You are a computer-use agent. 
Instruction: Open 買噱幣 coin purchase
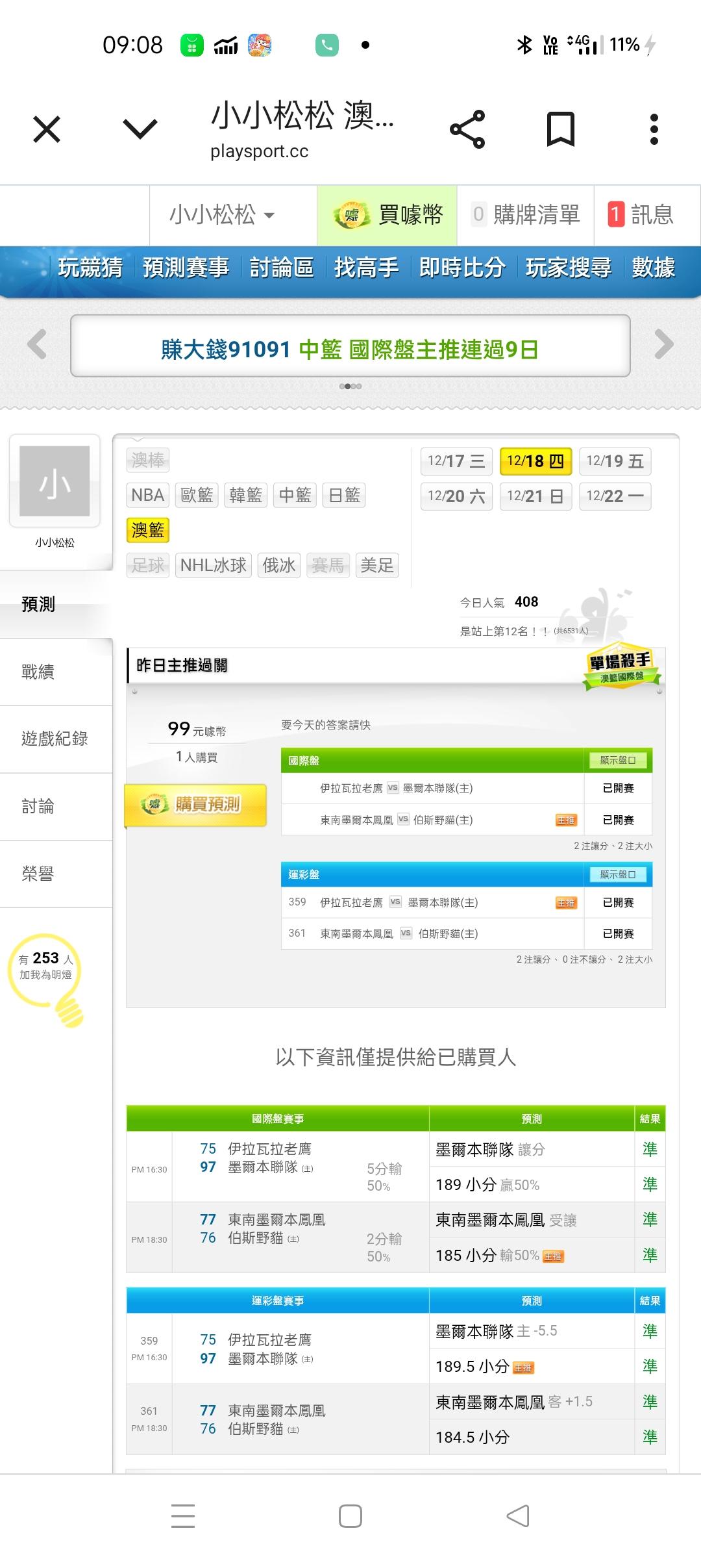pos(387,214)
